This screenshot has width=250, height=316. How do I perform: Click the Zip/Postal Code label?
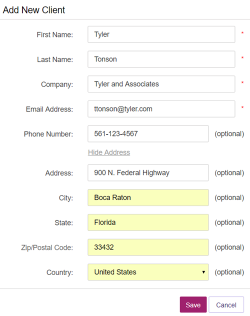[47, 247]
